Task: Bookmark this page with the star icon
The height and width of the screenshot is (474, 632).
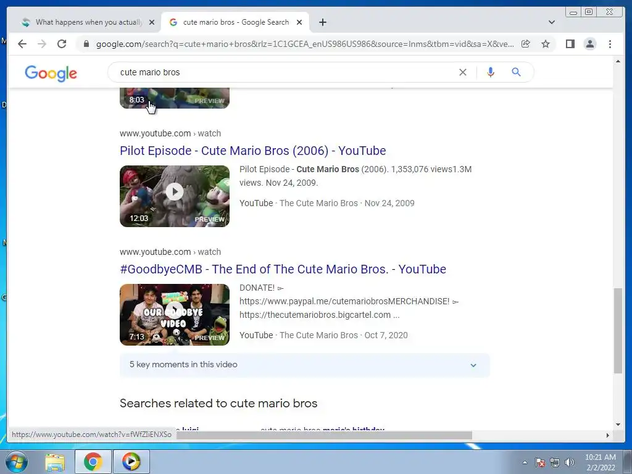Action: [546, 44]
